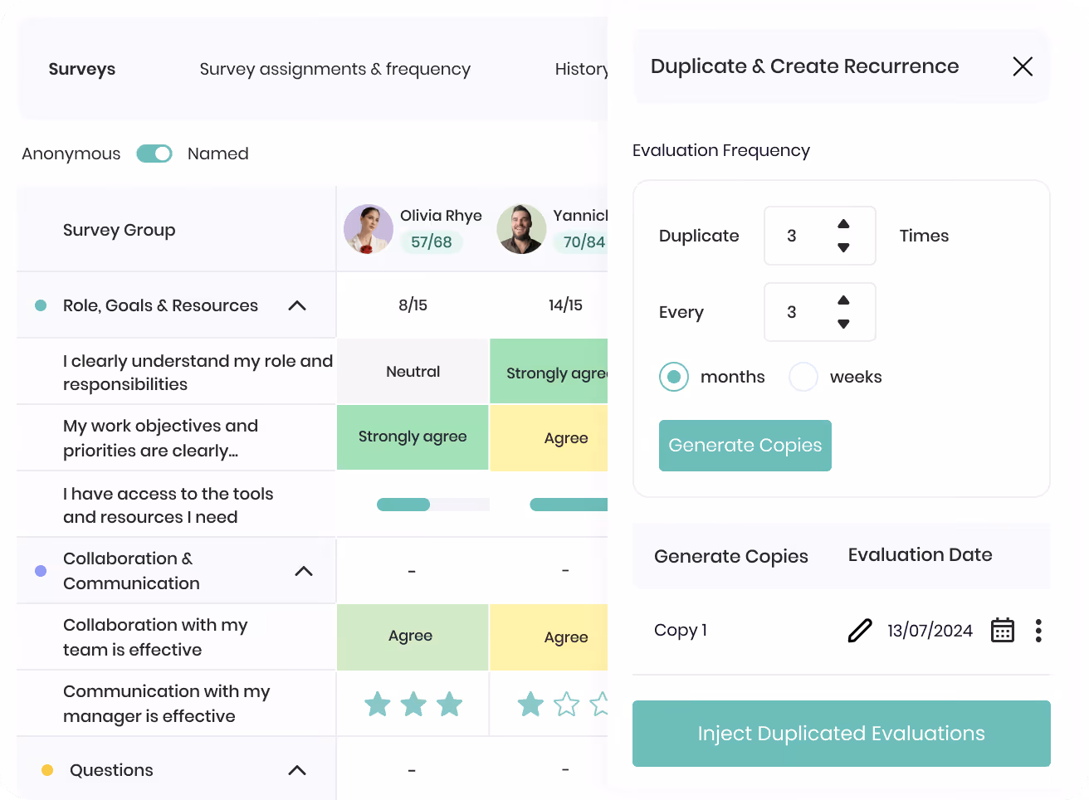Select the weeks radio option
Image resolution: width=1089 pixels, height=800 pixels.
tap(803, 377)
